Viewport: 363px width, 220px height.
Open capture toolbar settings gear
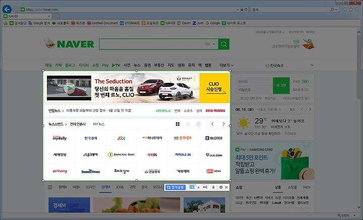221,187
